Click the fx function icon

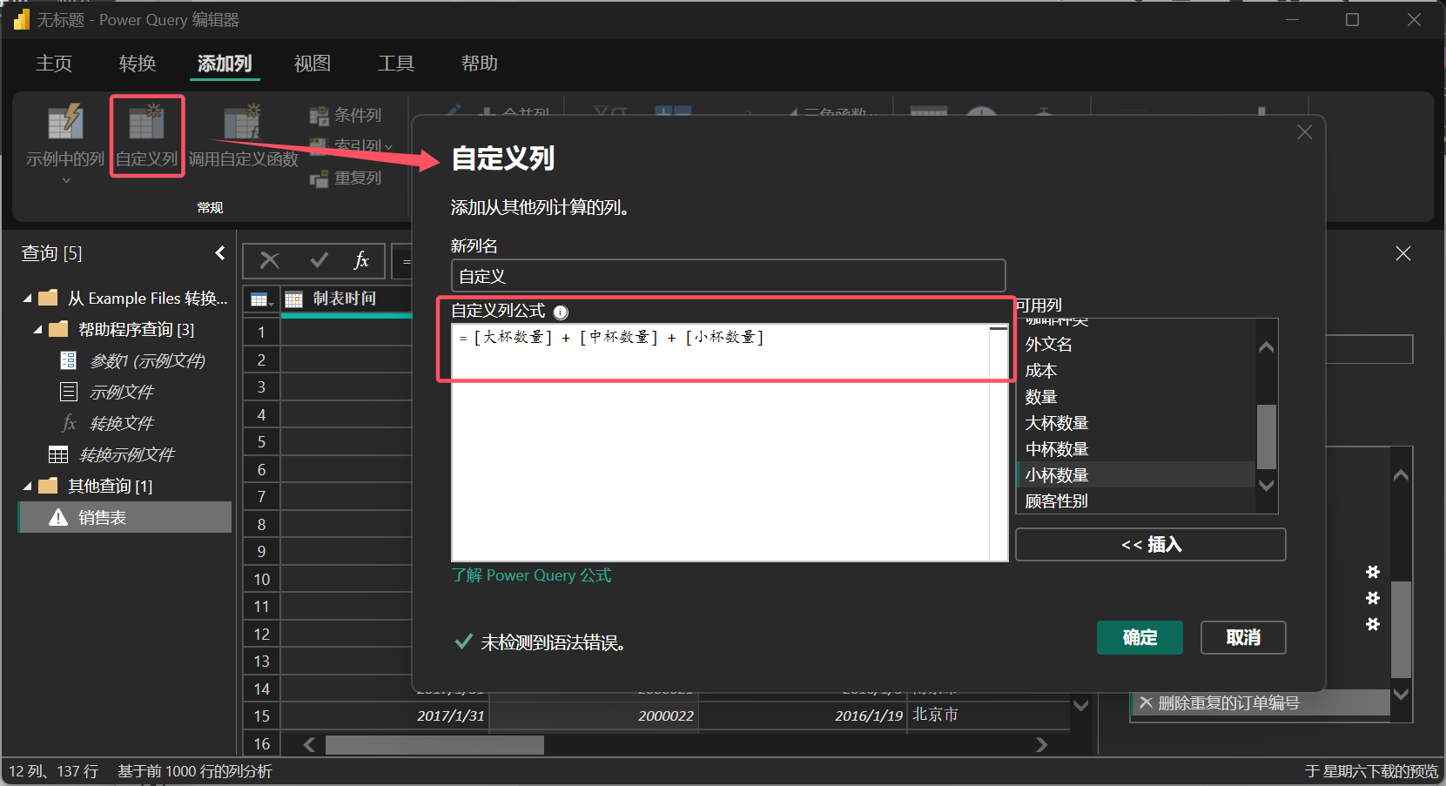tap(362, 260)
